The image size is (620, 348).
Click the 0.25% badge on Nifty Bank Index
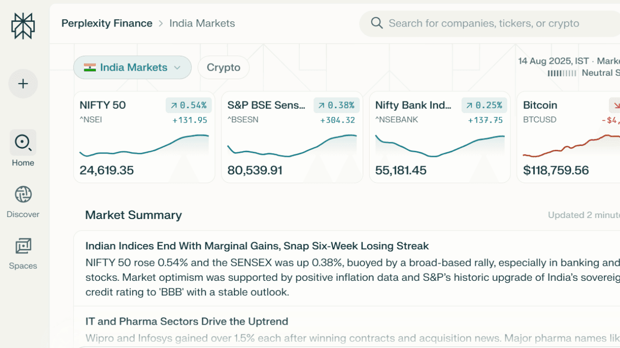tap(484, 105)
